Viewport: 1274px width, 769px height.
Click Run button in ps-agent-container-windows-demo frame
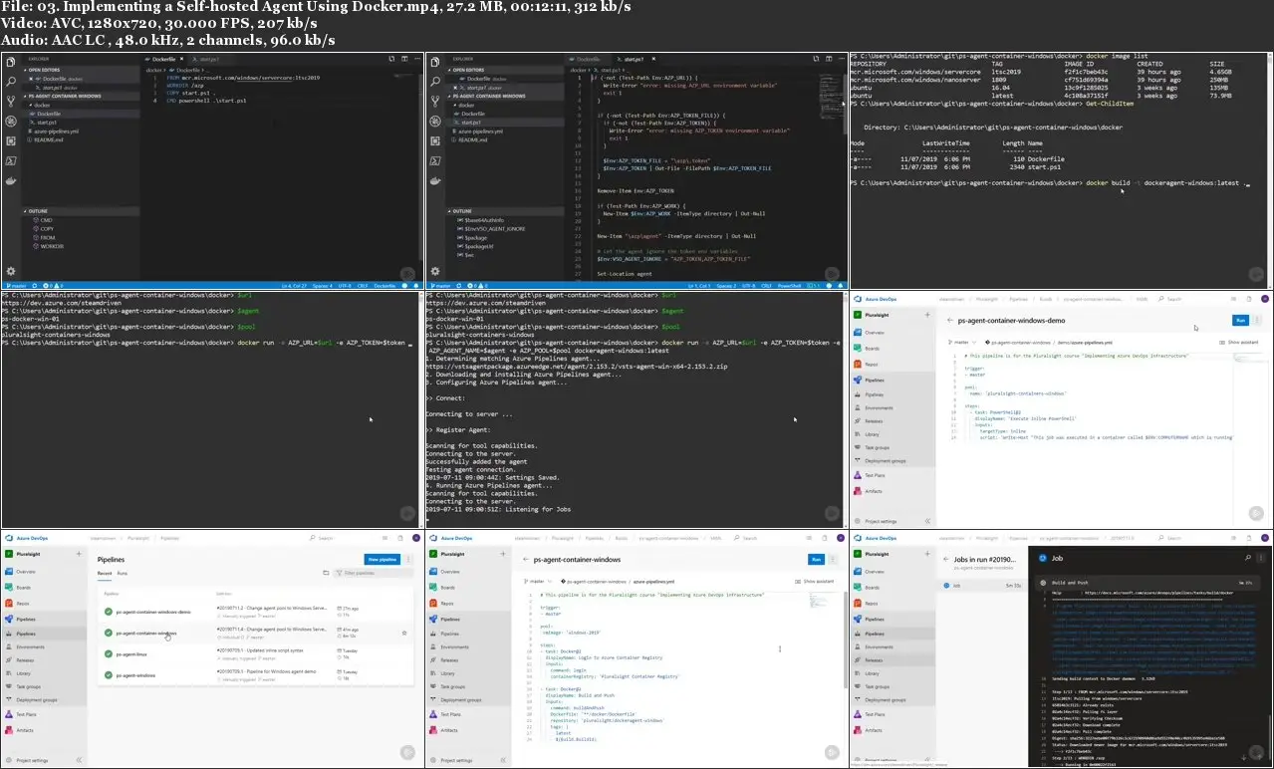pyautogui.click(x=1241, y=321)
